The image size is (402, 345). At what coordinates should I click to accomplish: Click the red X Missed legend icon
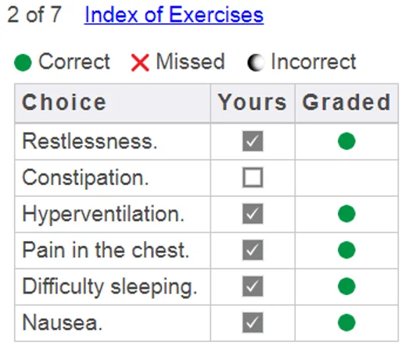(140, 62)
